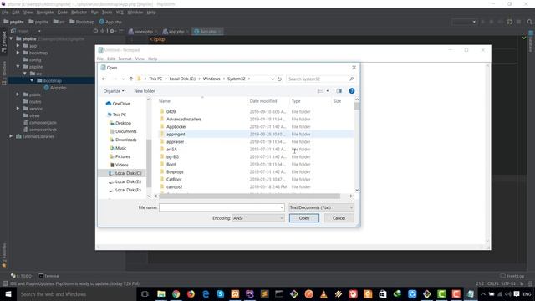This screenshot has width=535, height=301.
Task: Expand External Libraries in PhpStorm project tree
Action: [x=11, y=136]
